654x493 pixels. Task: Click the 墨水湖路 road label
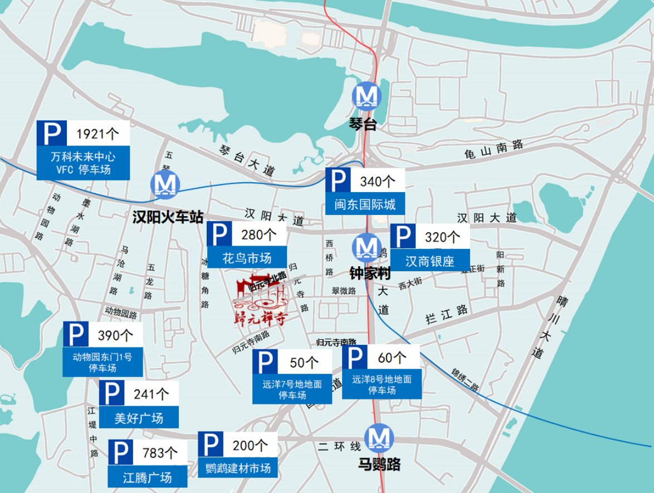pos(77,222)
